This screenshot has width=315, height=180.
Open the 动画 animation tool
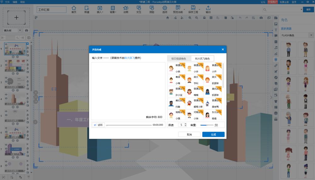[126, 9]
